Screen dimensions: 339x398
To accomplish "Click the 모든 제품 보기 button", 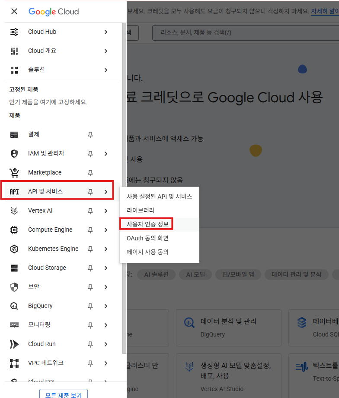I will click(x=64, y=394).
